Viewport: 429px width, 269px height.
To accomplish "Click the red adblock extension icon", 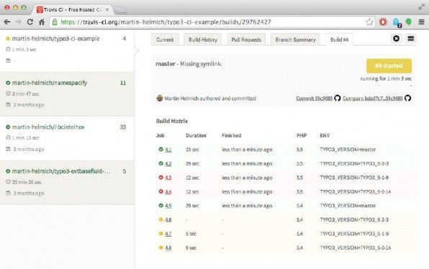I will pyautogui.click(x=384, y=22).
